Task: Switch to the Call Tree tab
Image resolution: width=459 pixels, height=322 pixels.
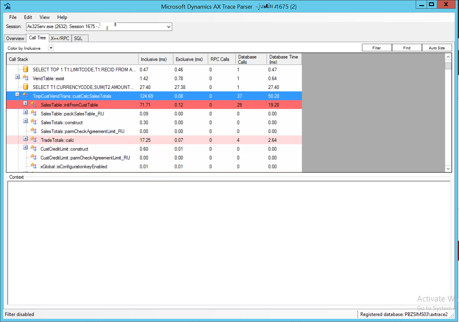Action: [x=37, y=38]
